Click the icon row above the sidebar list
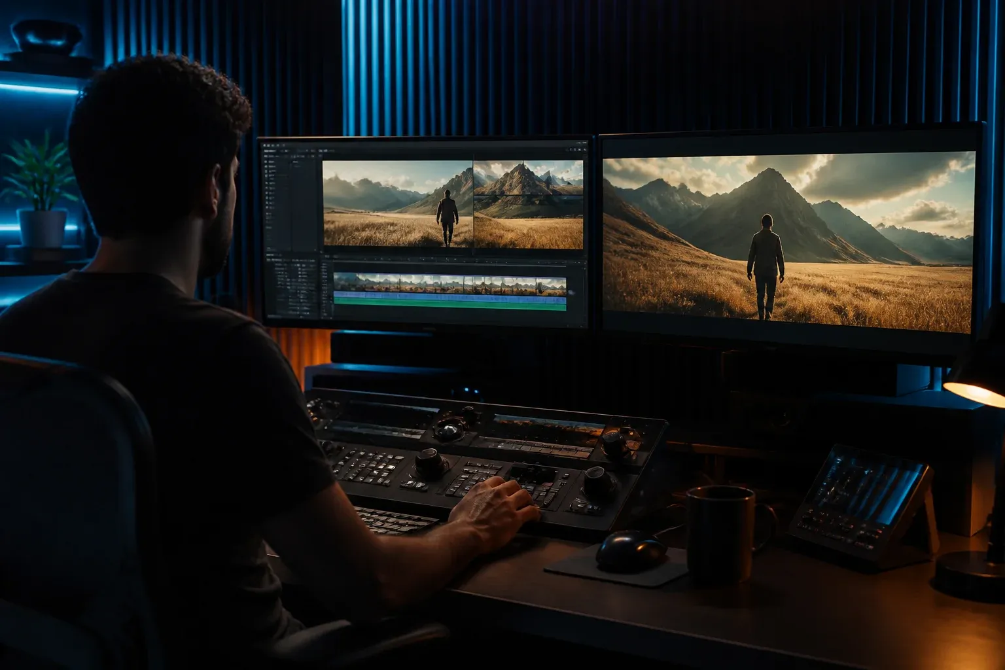Image resolution: width=1005 pixels, height=670 pixels. pyautogui.click(x=276, y=156)
